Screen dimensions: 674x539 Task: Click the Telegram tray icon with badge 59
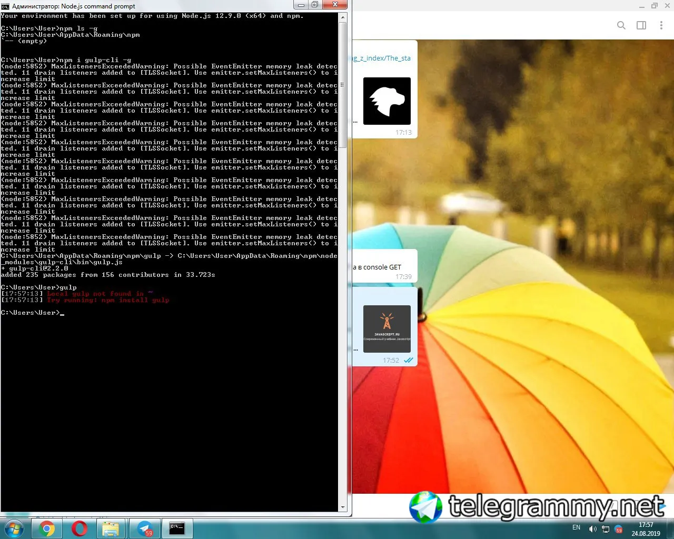pos(619,529)
